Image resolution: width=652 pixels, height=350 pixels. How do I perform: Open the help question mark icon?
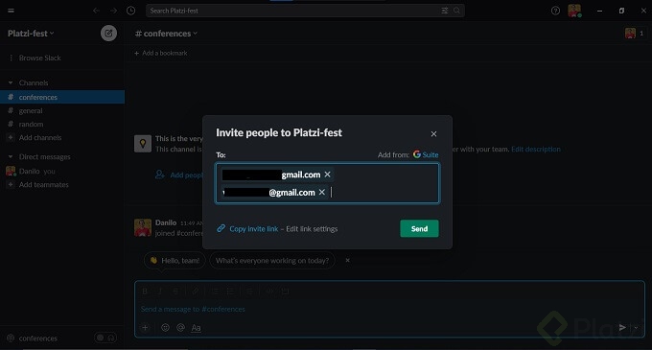click(x=555, y=11)
